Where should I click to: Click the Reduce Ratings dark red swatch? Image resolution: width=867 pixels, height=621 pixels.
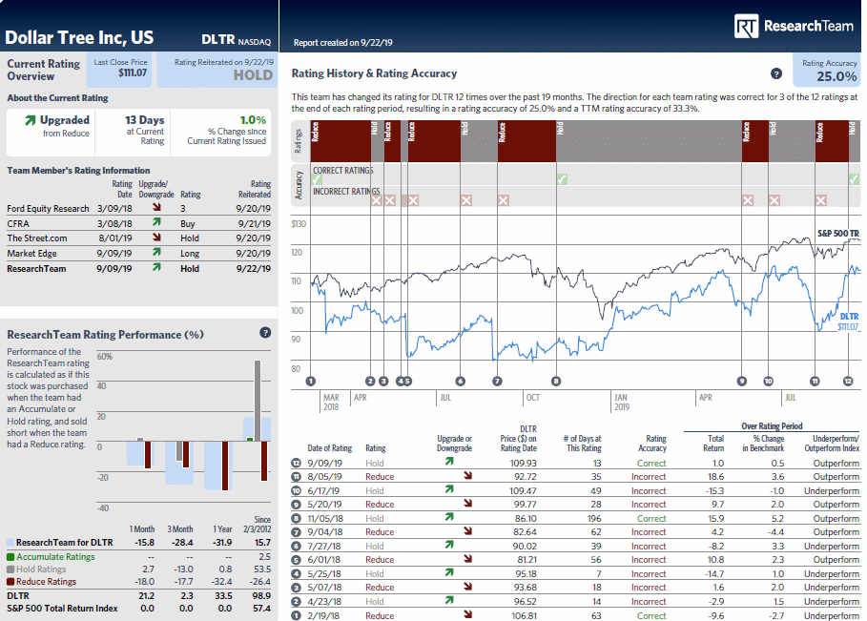click(10, 582)
